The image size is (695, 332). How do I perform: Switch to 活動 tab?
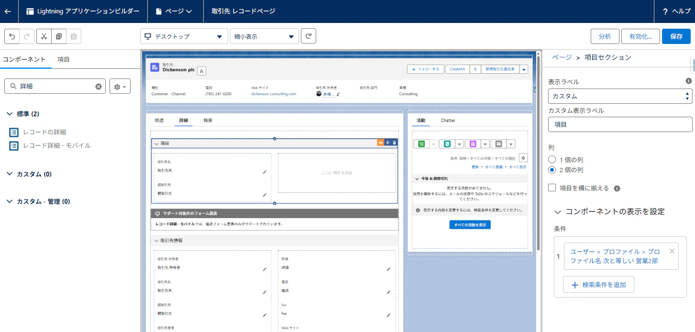click(x=421, y=120)
